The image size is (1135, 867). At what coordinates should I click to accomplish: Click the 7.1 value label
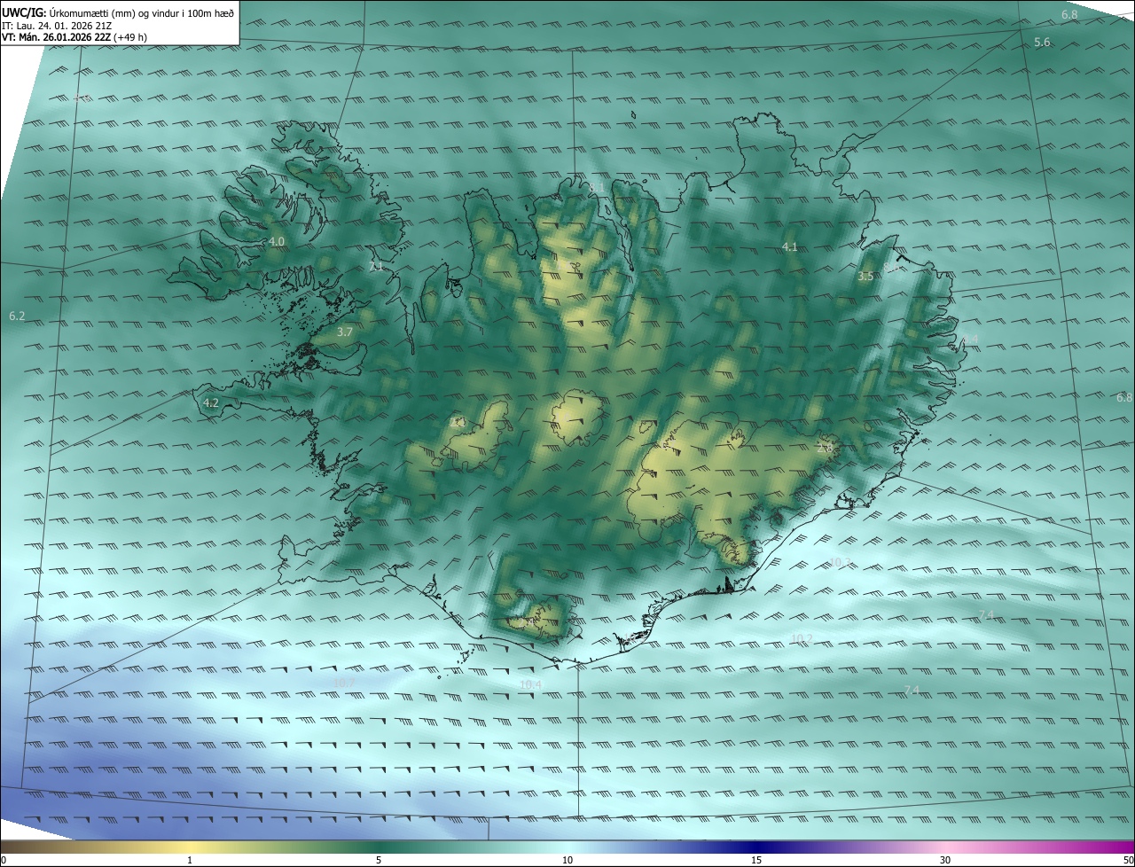click(376, 266)
